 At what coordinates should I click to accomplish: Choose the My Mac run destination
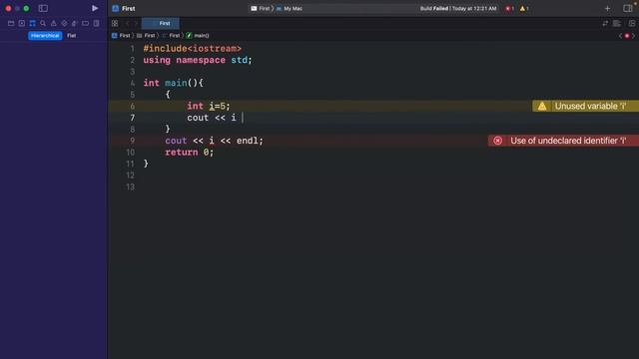click(x=290, y=9)
